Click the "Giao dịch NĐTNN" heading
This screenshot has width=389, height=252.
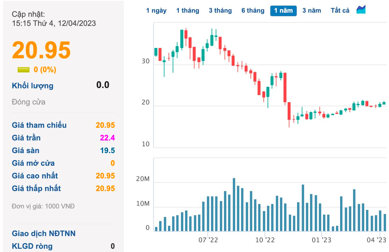tap(44, 233)
